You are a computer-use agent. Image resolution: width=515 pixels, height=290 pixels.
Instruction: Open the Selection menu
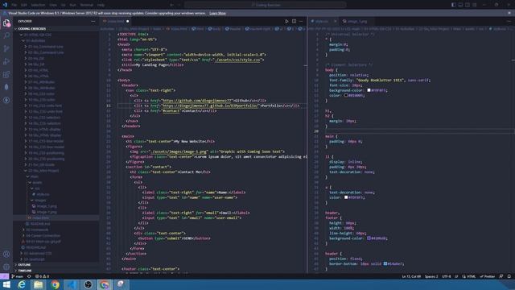[38, 5]
